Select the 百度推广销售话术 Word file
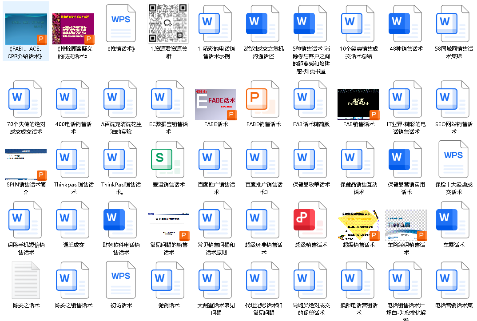 point(216,159)
